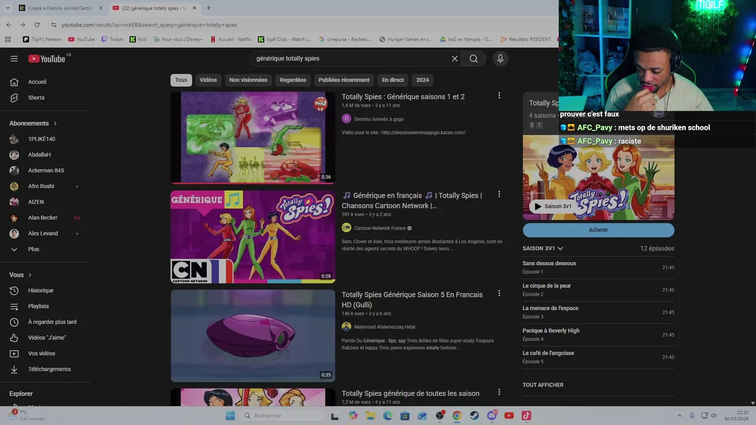Click the Mahmoud Abderrezzaq Helal channel avatar
The height and width of the screenshot is (425, 756).
pos(346,326)
